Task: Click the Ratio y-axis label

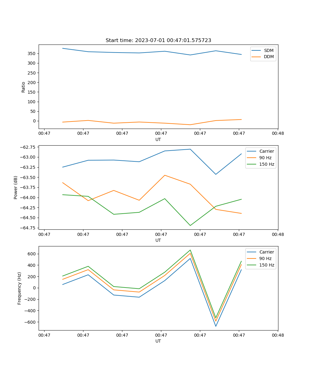Action: 23,87
